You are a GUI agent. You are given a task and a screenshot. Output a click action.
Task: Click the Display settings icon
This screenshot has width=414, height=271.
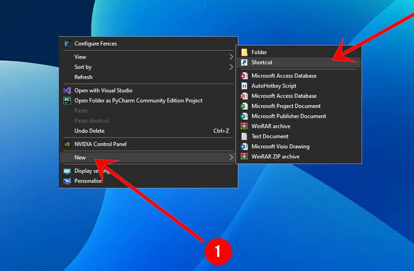pyautogui.click(x=67, y=170)
